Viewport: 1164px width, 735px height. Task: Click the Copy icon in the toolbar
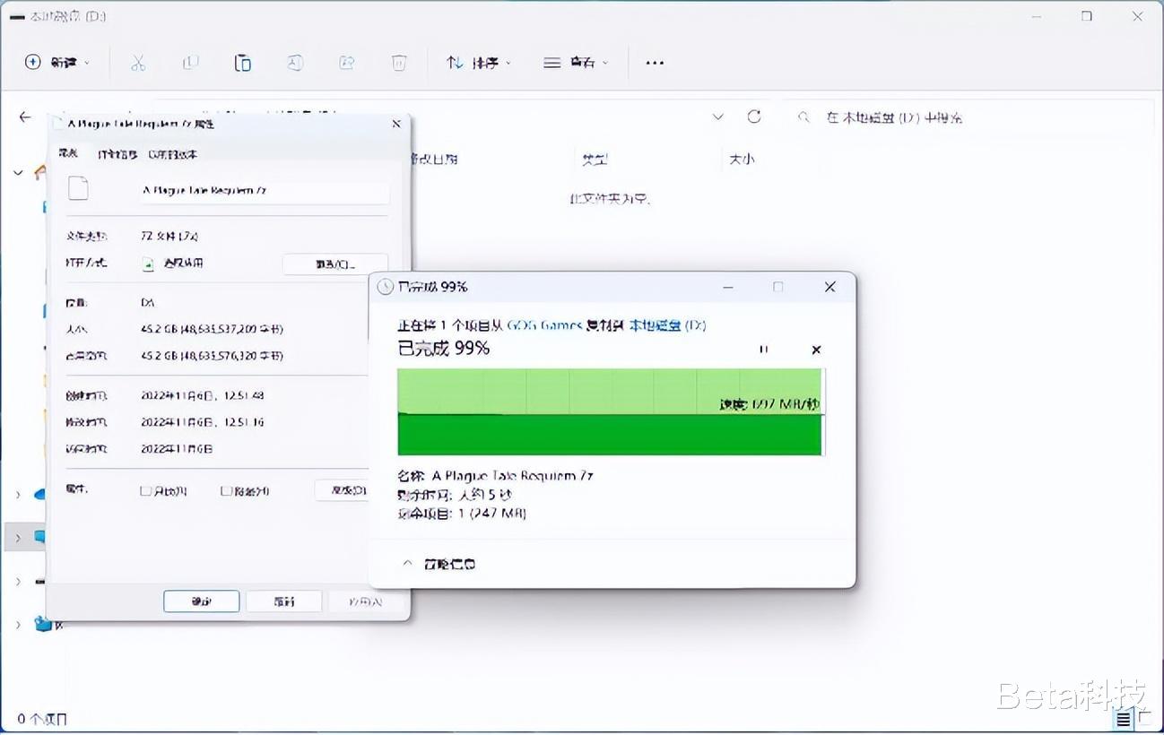click(x=189, y=62)
